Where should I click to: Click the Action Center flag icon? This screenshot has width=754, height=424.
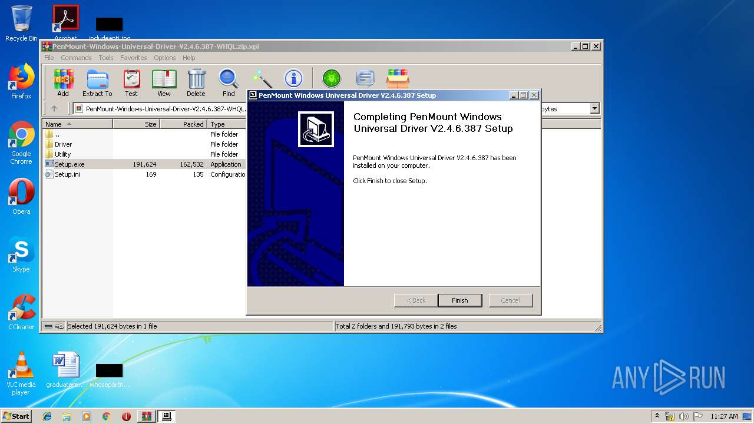pyautogui.click(x=697, y=416)
